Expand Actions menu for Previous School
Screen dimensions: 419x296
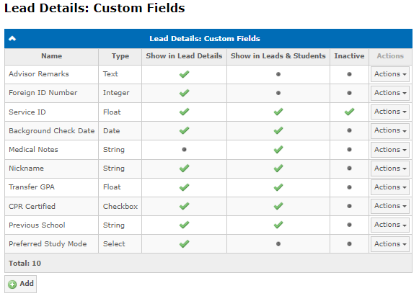[390, 225]
